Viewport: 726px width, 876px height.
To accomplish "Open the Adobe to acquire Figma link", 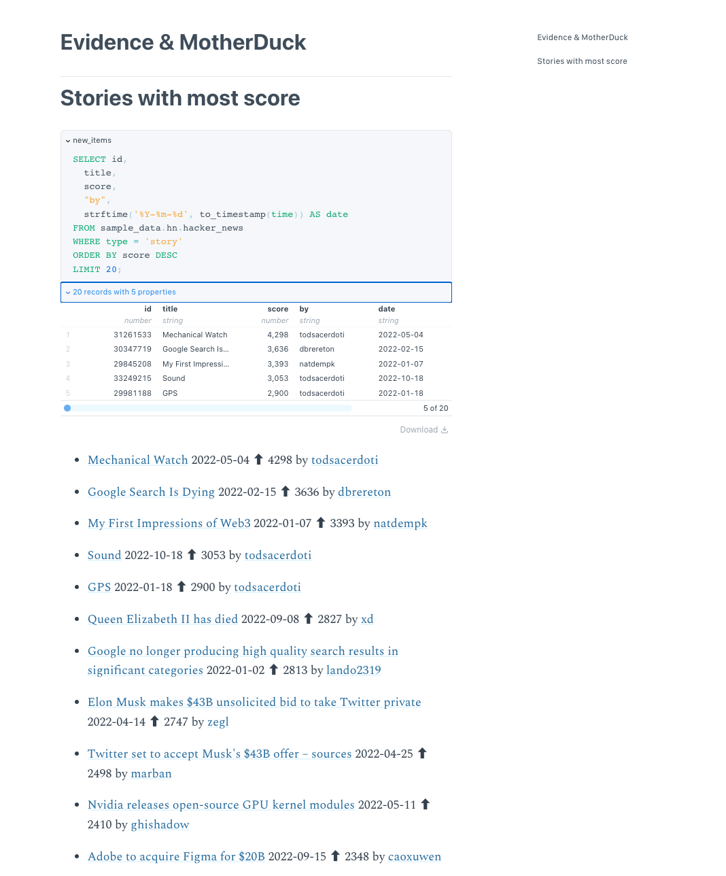I will [176, 856].
